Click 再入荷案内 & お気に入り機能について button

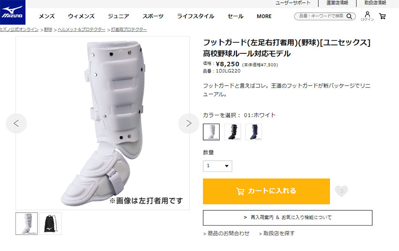coord(288,218)
